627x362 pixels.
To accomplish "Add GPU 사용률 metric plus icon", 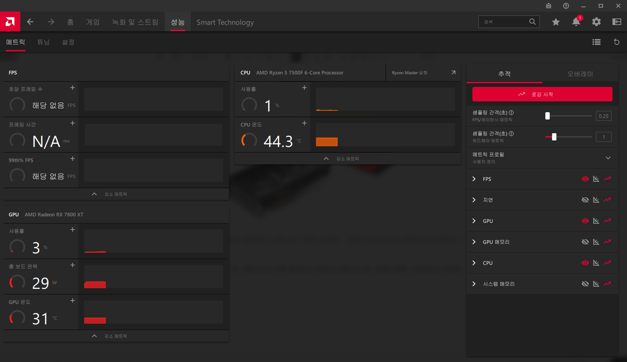I will click(x=73, y=230).
